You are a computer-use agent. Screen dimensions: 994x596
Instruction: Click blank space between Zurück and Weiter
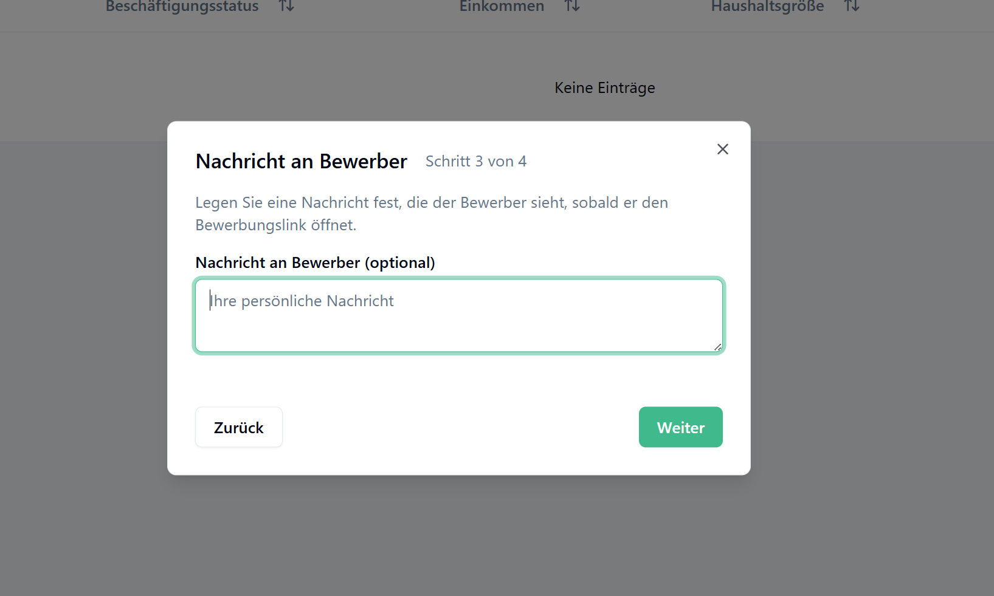coord(460,428)
